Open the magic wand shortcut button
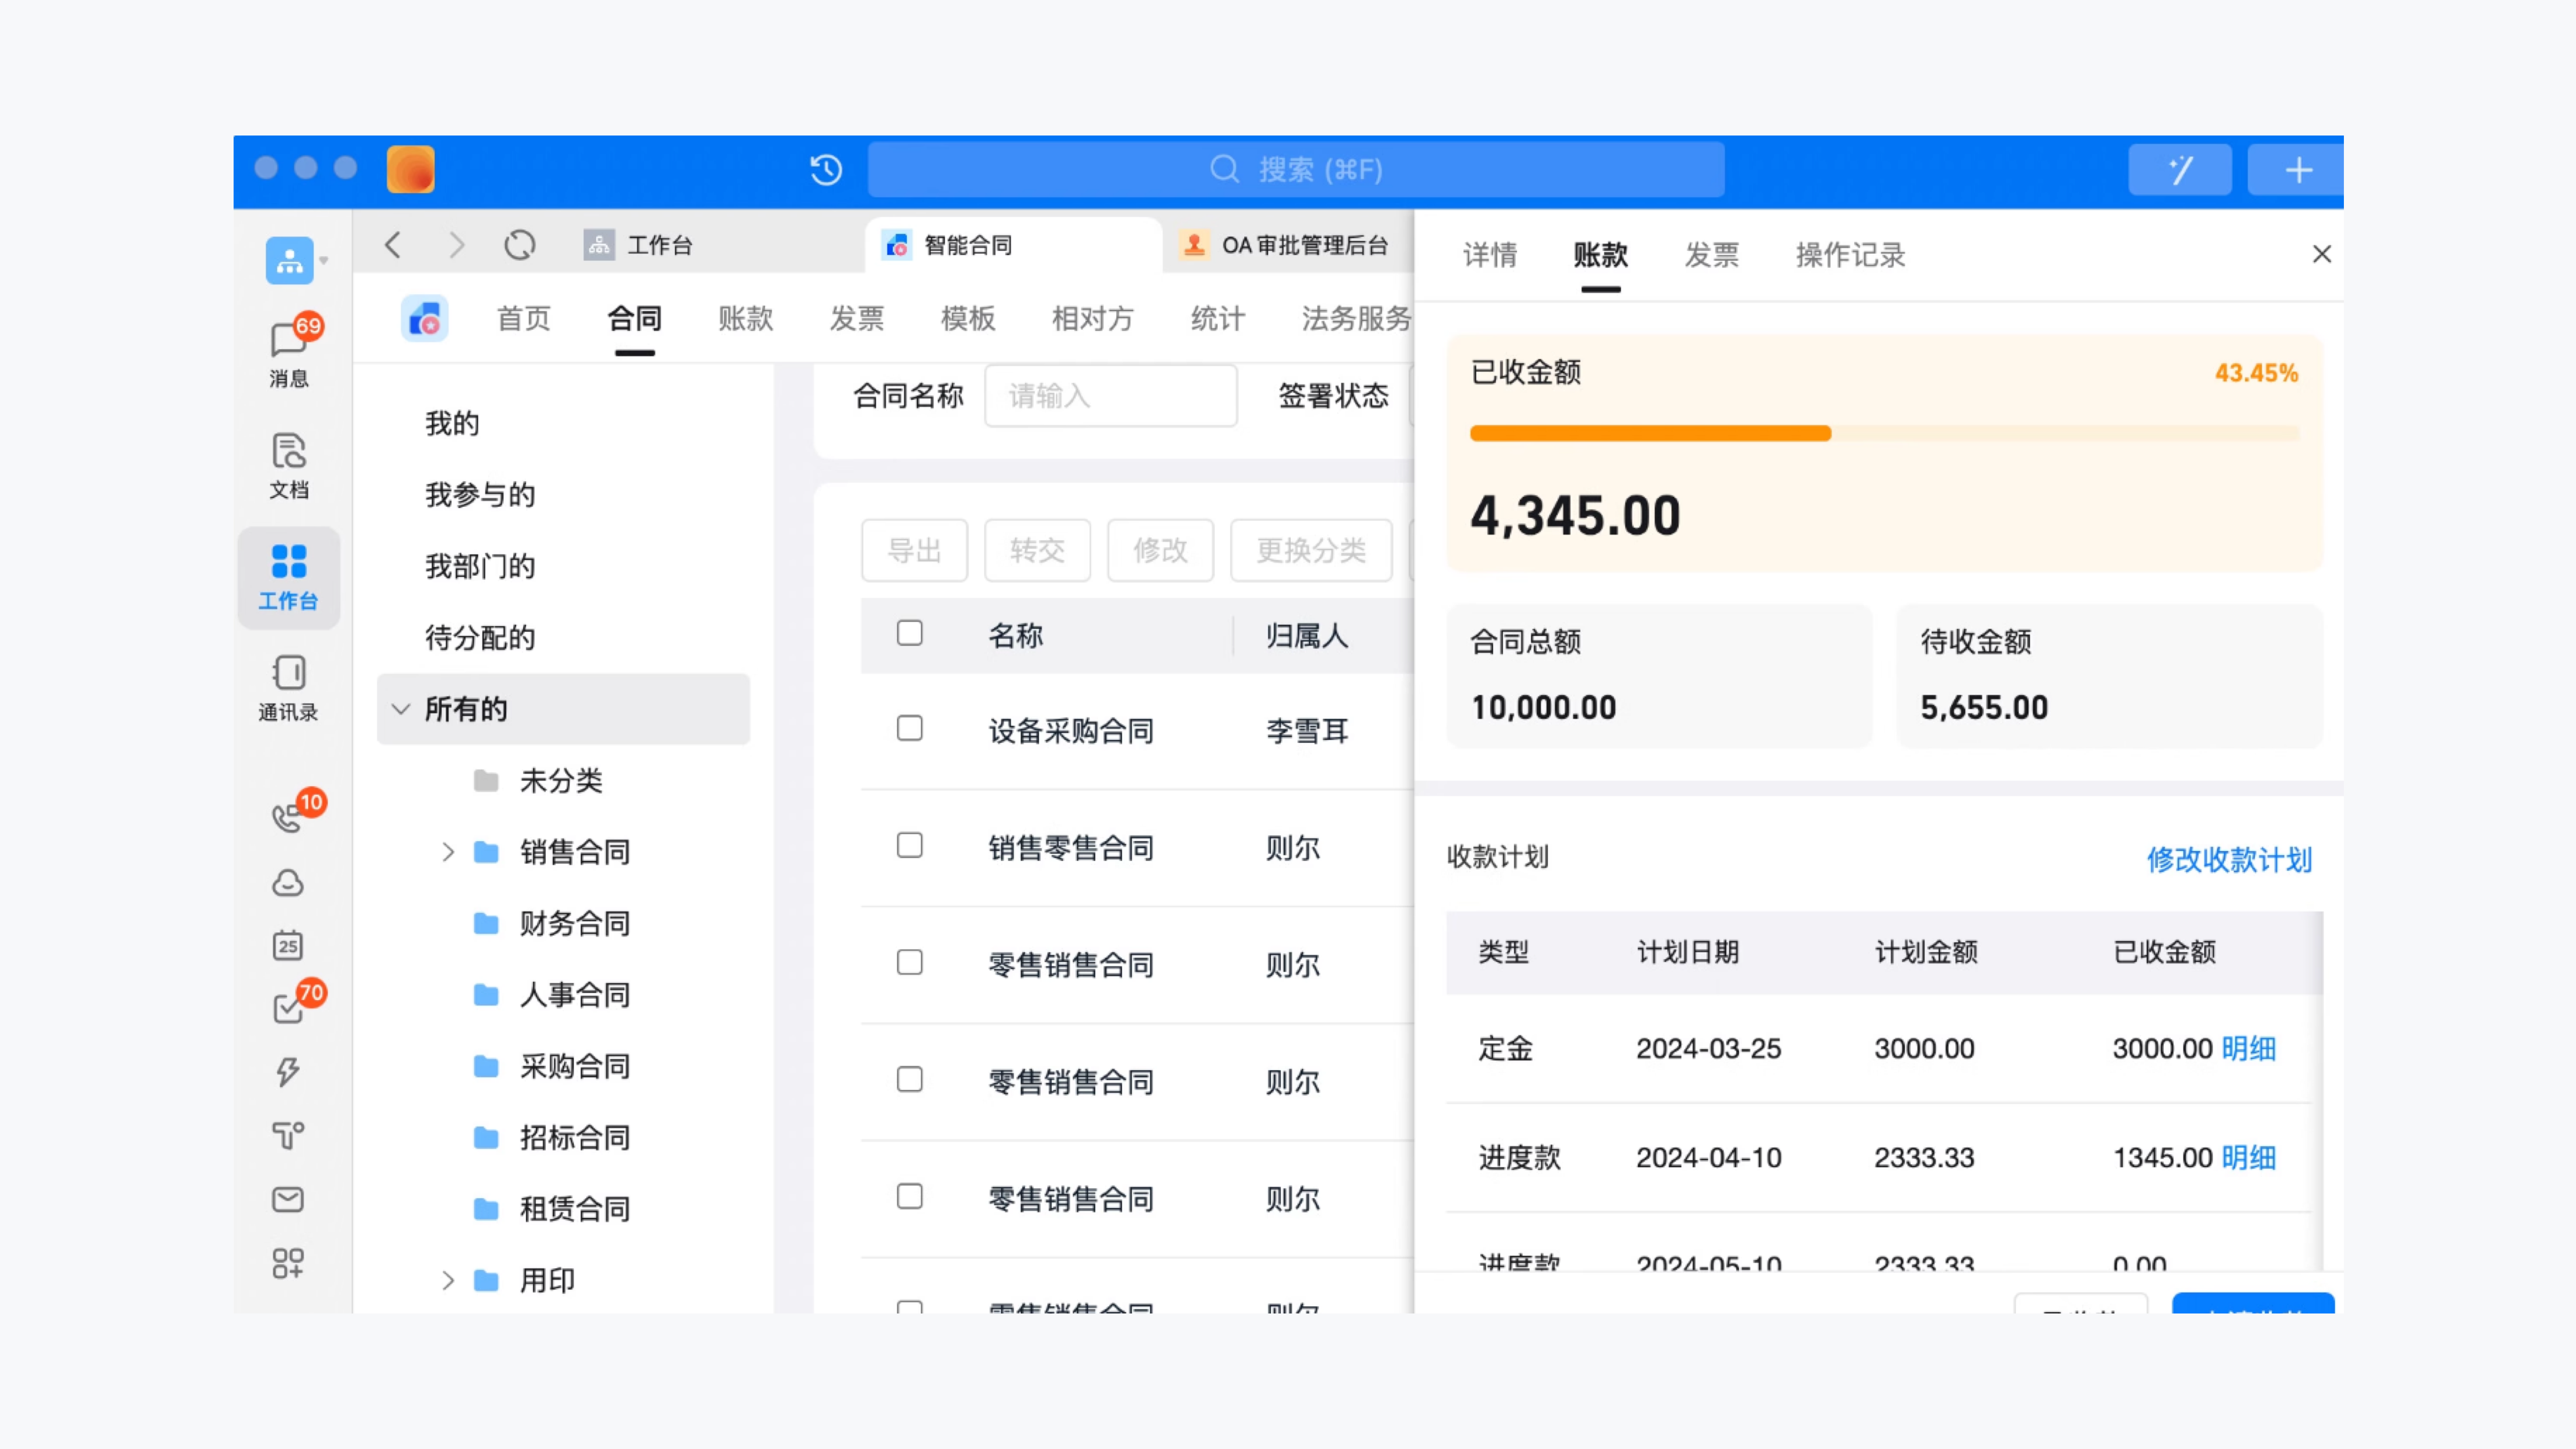Screen dimensions: 2576x1449 point(2180,169)
